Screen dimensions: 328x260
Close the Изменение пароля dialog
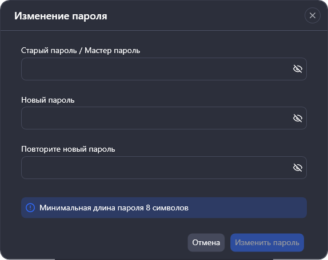pyautogui.click(x=313, y=15)
